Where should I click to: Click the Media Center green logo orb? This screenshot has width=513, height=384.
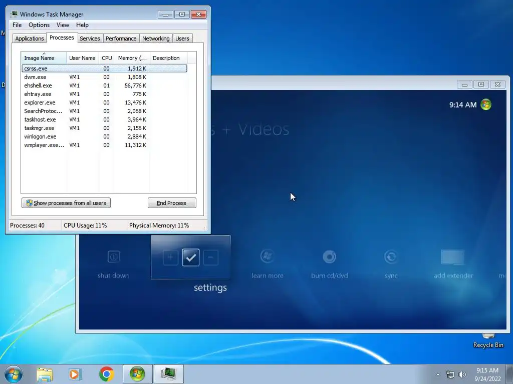tap(486, 104)
